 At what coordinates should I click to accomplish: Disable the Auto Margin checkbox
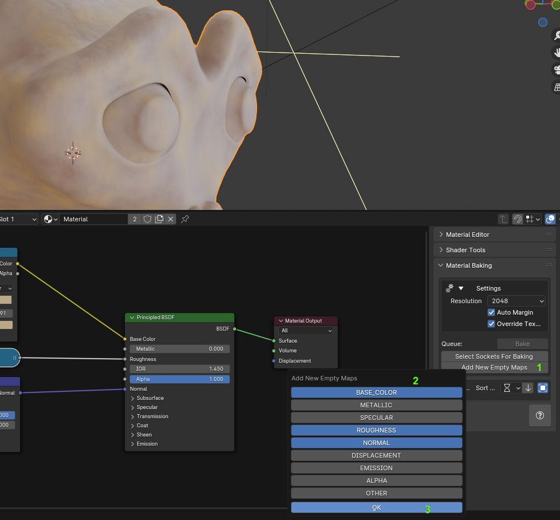(x=491, y=312)
